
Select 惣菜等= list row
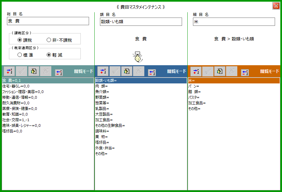pyautogui.click(x=141, y=103)
